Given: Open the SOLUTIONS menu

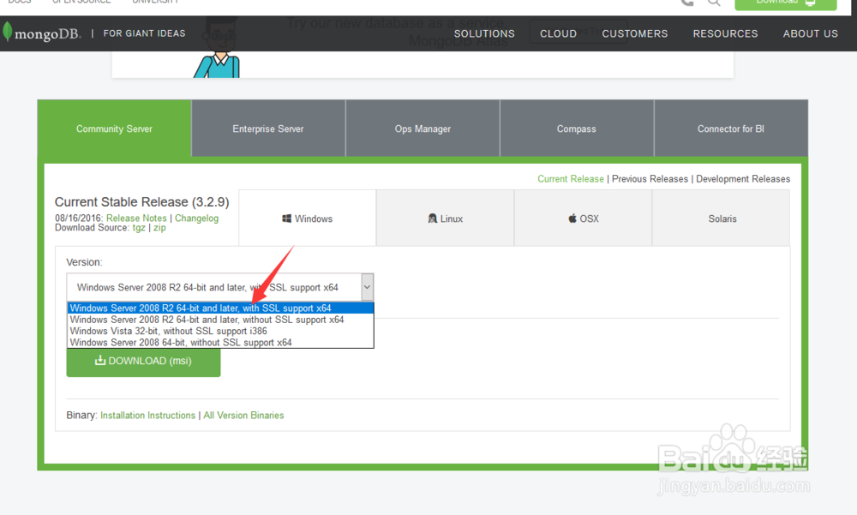Looking at the screenshot, I should [x=484, y=34].
